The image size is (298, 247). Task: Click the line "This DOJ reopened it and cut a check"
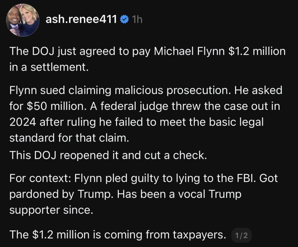(x=108, y=155)
